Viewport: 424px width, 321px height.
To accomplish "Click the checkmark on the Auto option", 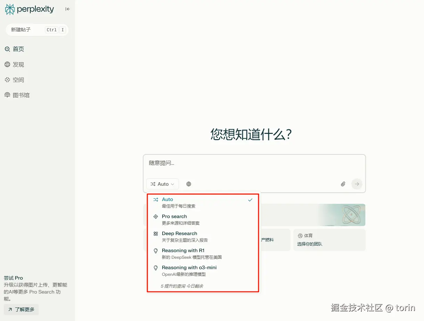I will (250, 200).
